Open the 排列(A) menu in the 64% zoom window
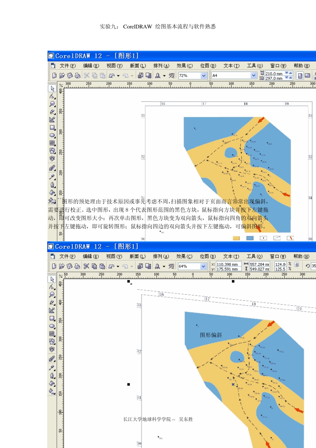316x448 pixels. pyautogui.click(x=161, y=256)
